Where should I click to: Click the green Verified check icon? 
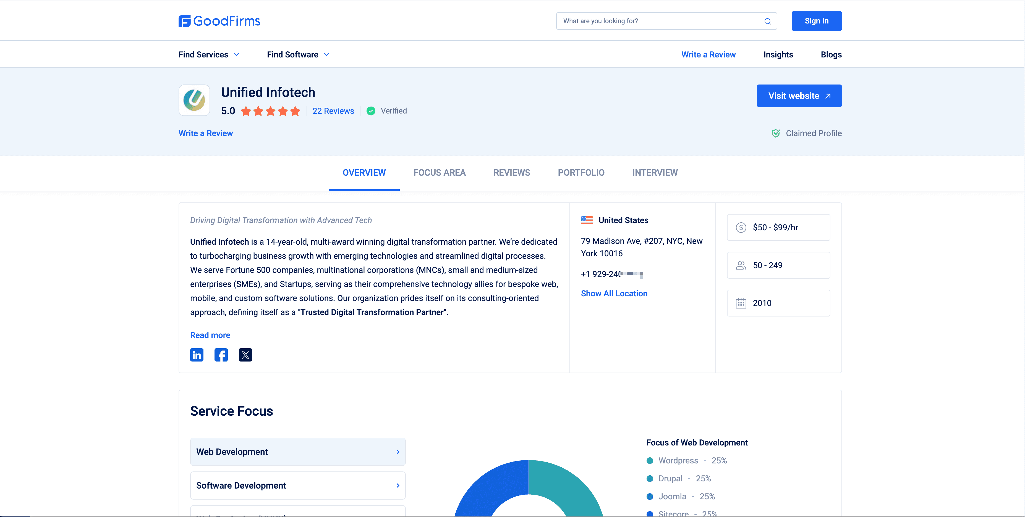click(371, 111)
